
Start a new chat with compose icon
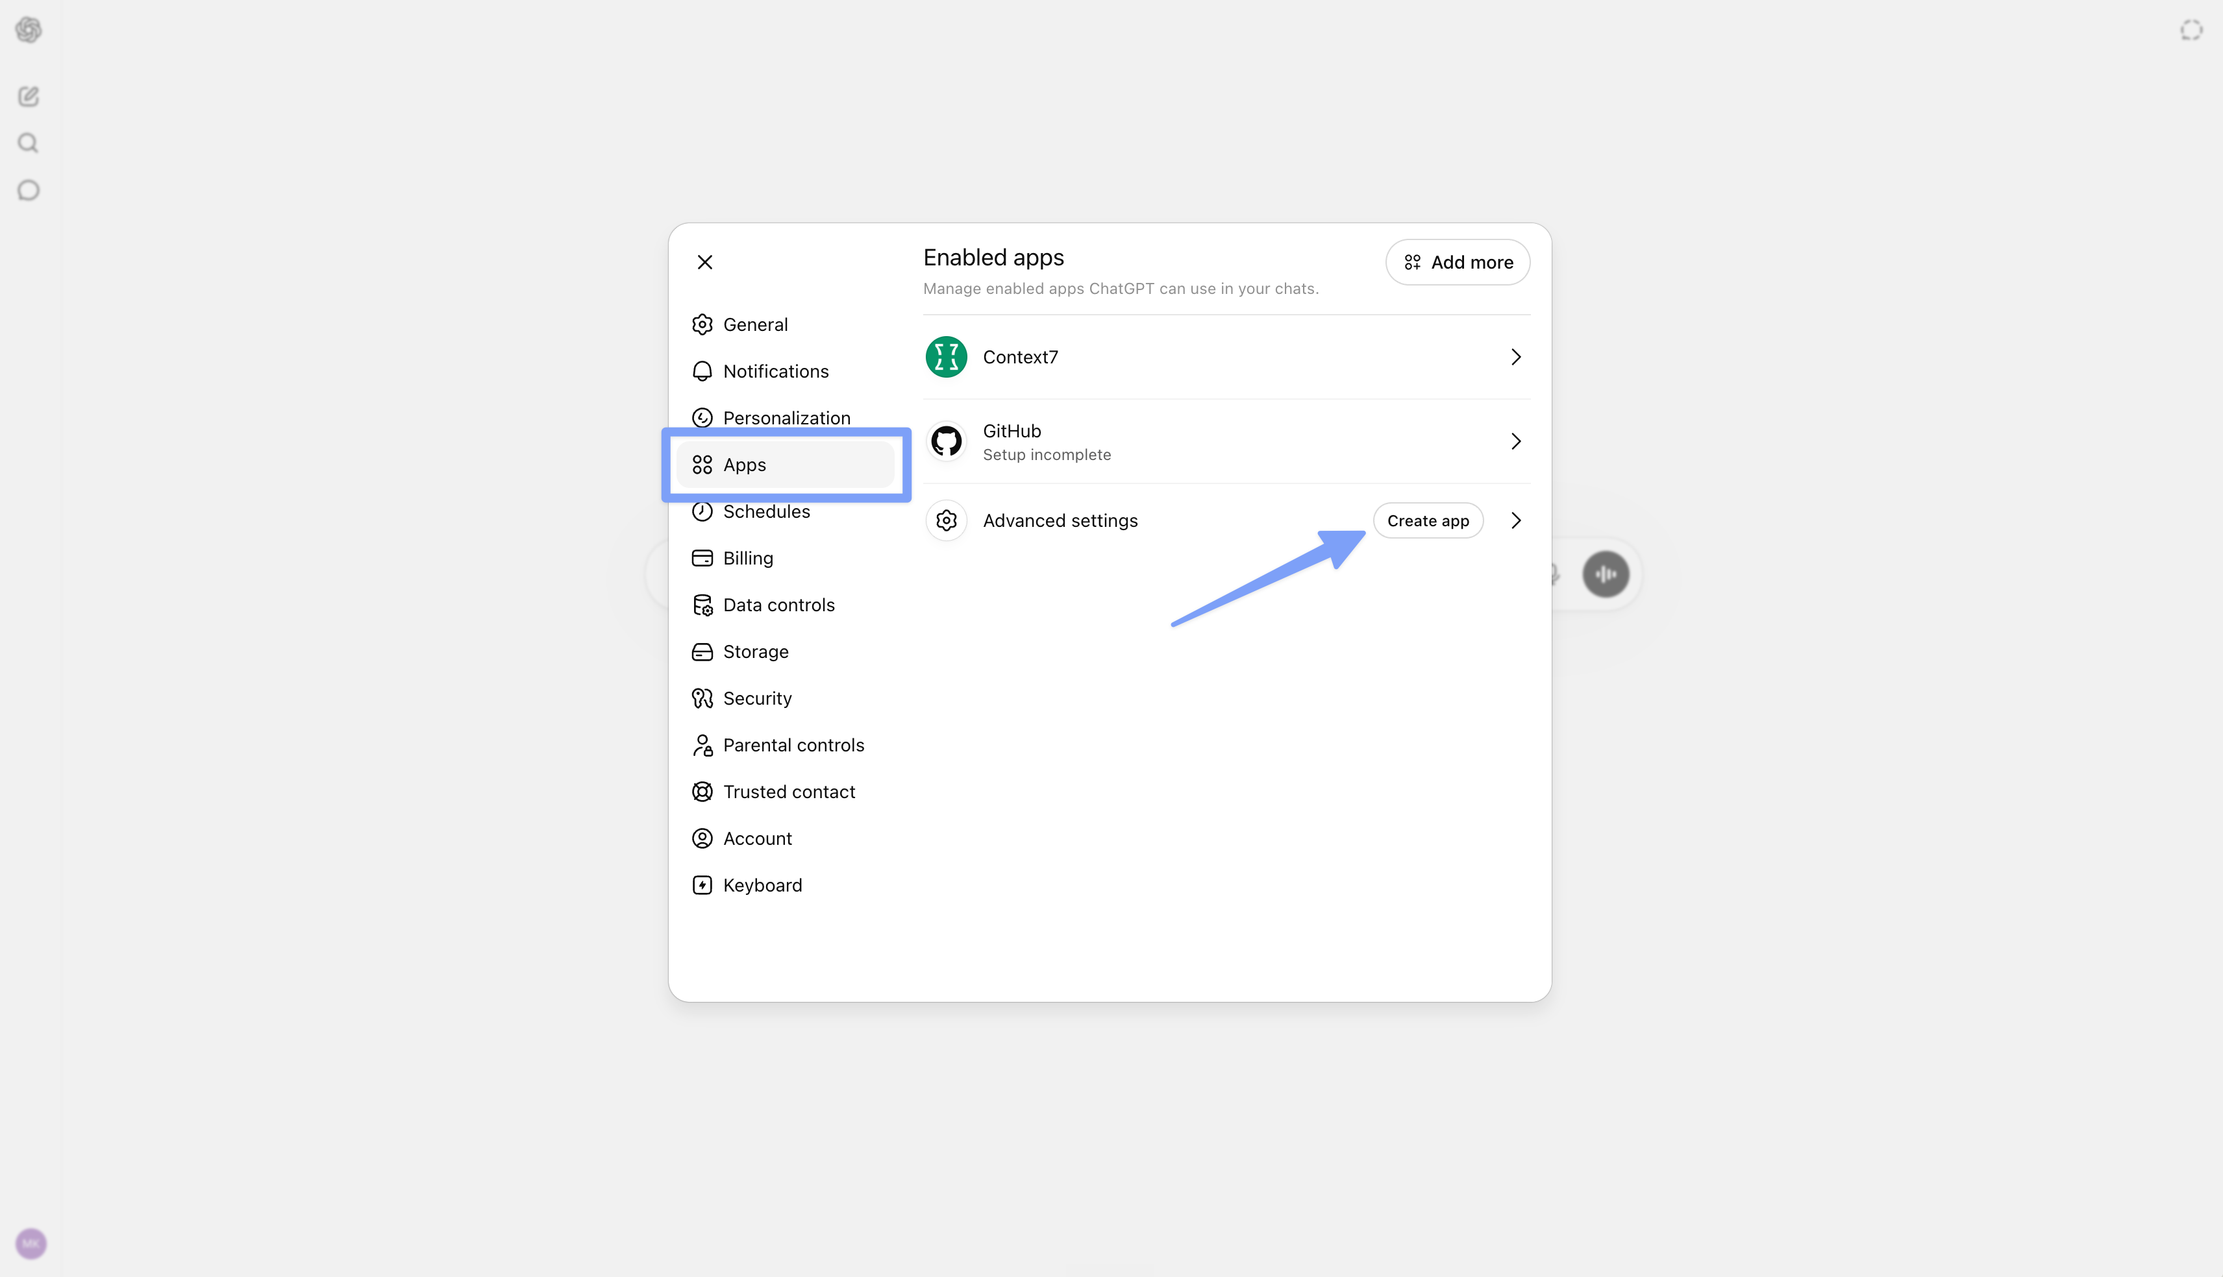28,95
